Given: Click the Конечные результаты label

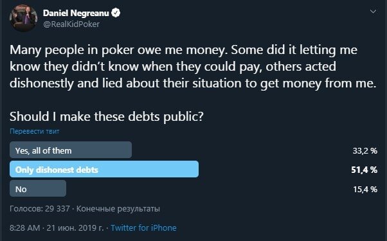Looking at the screenshot, I should point(118,209).
